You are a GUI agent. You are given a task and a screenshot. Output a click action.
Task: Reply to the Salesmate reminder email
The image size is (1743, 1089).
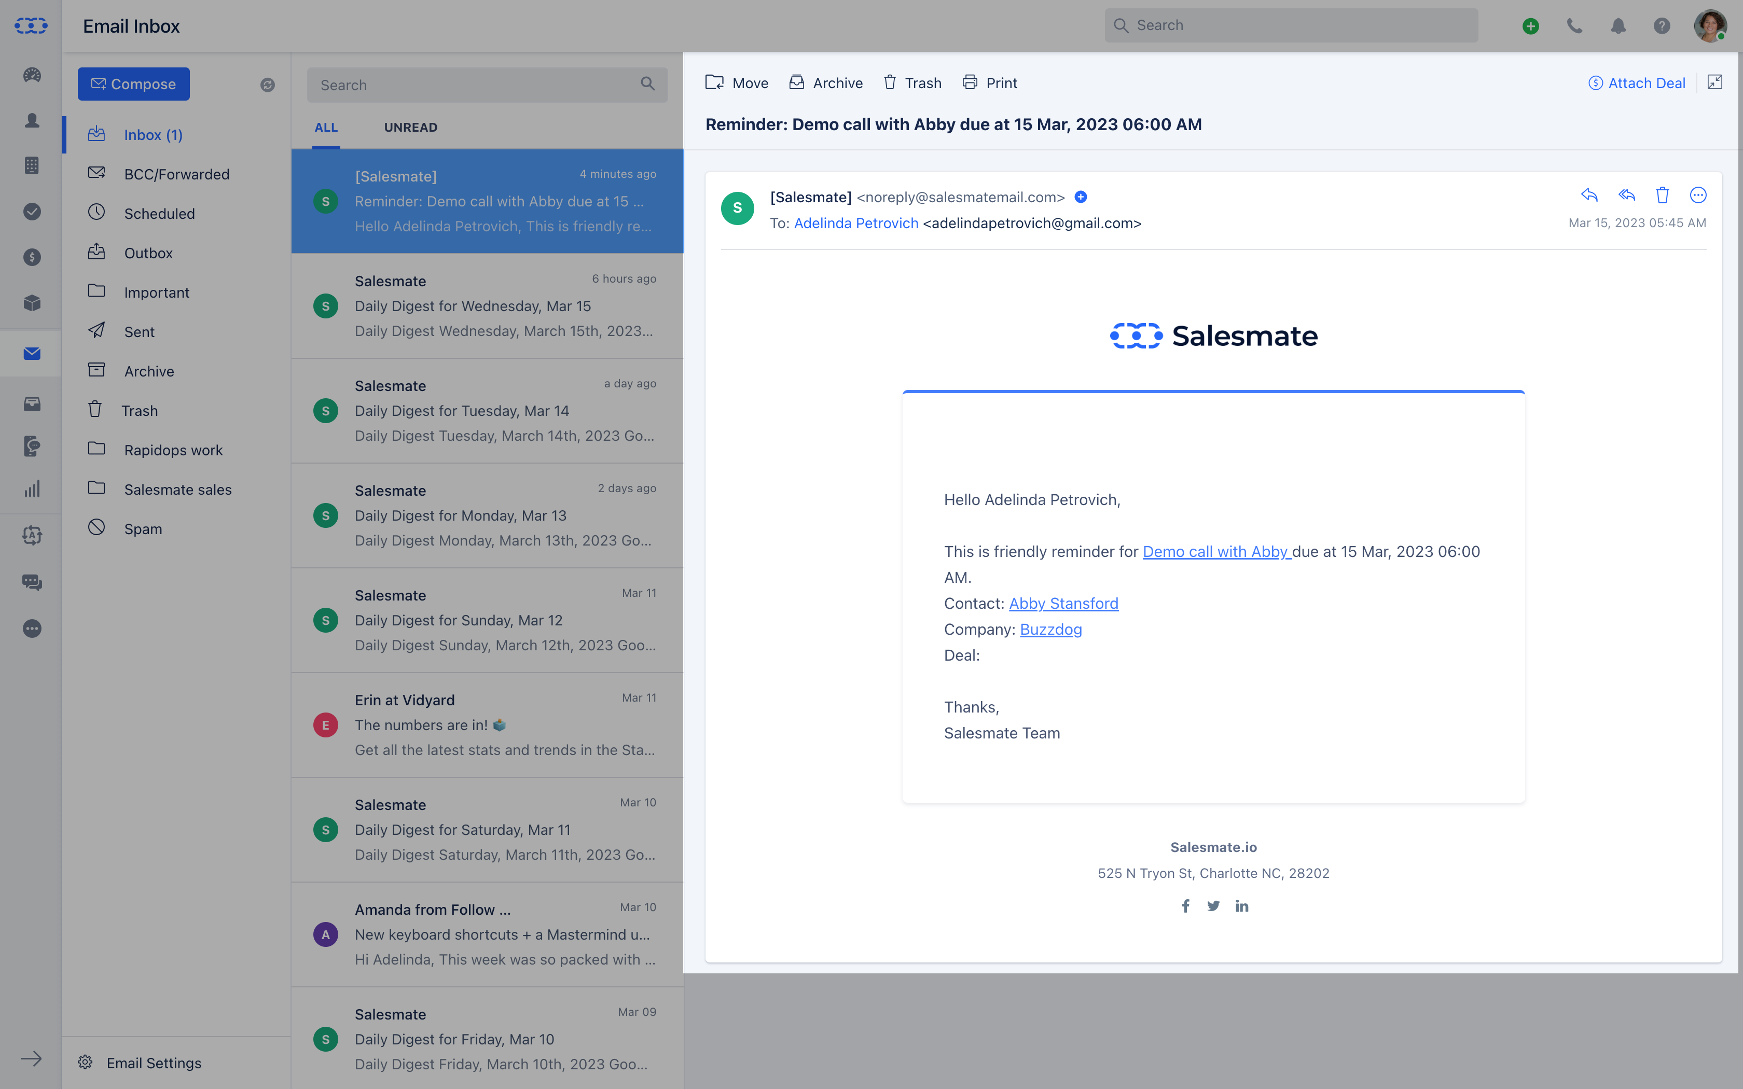coord(1589,195)
